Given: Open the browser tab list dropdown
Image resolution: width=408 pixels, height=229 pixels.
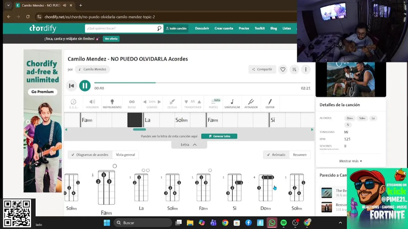Looking at the screenshot, I should [x=8, y=5].
